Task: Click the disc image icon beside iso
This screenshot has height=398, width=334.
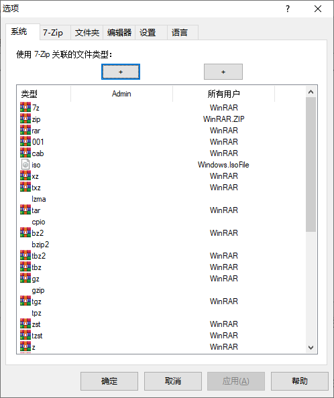Action: click(x=25, y=164)
